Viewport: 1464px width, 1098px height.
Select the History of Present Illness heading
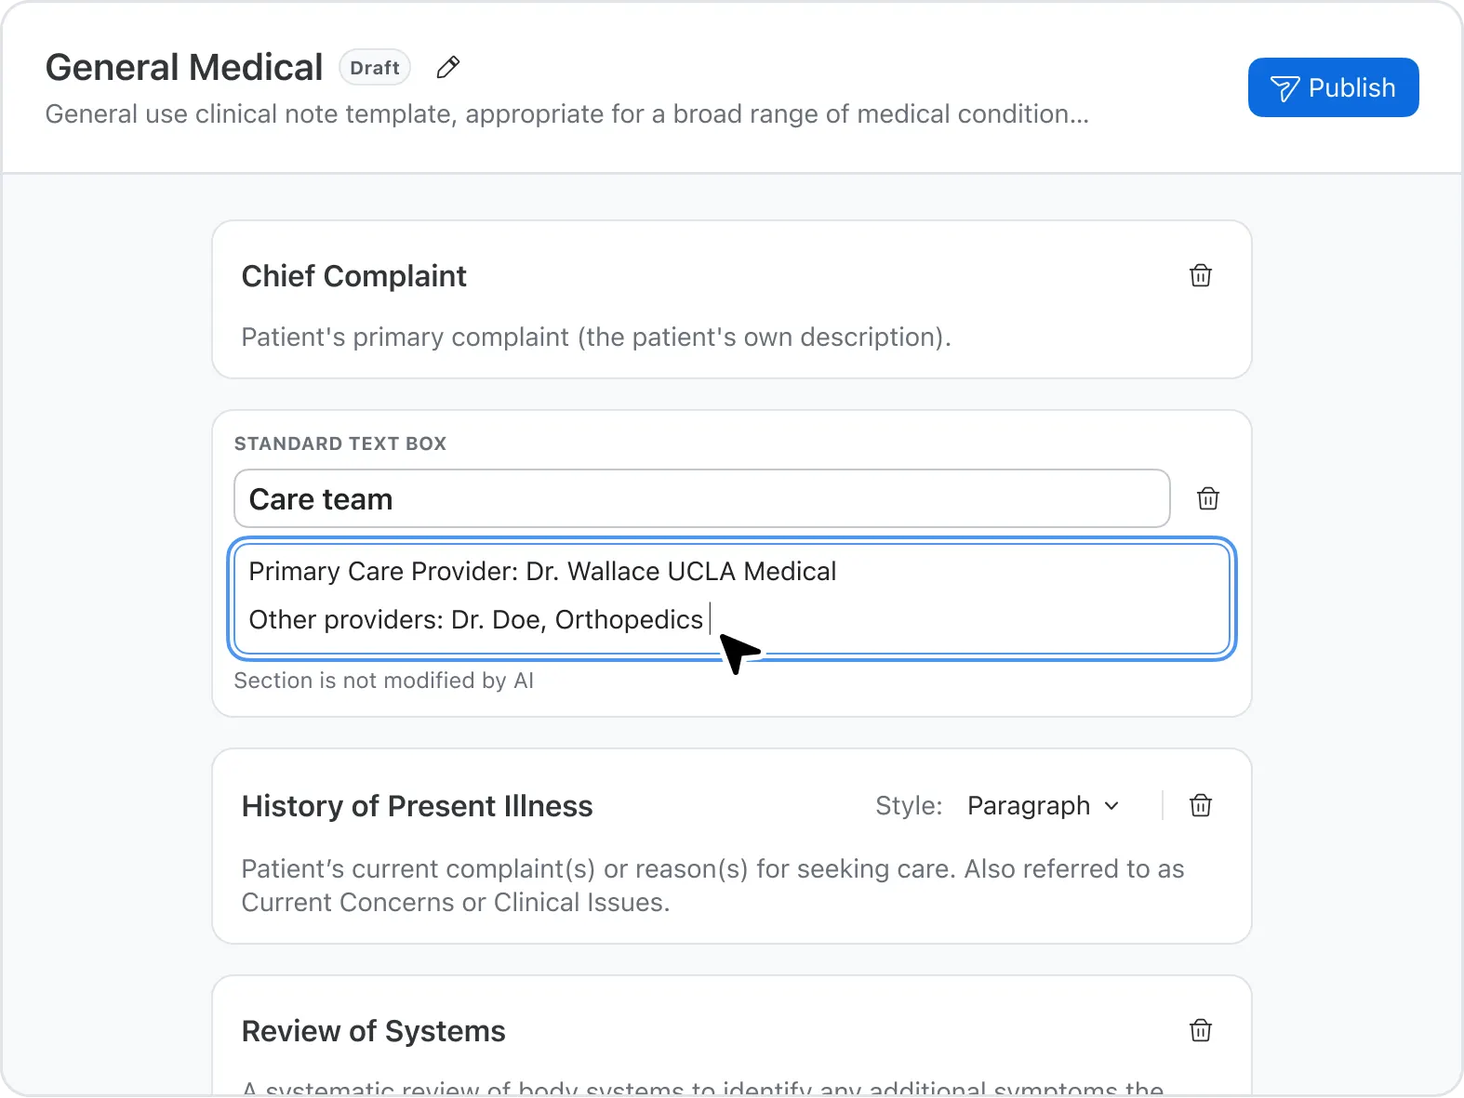(417, 806)
